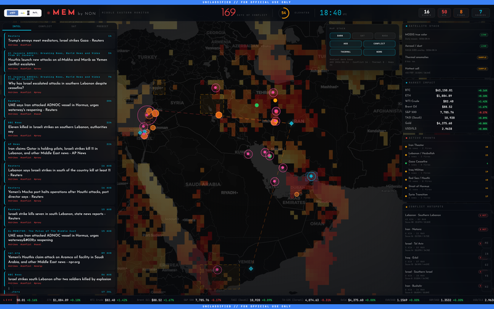This screenshot has width=494, height=309.
Task: Open Reuters UAE says Iran attacked ADNOC item
Action: pos(60,107)
